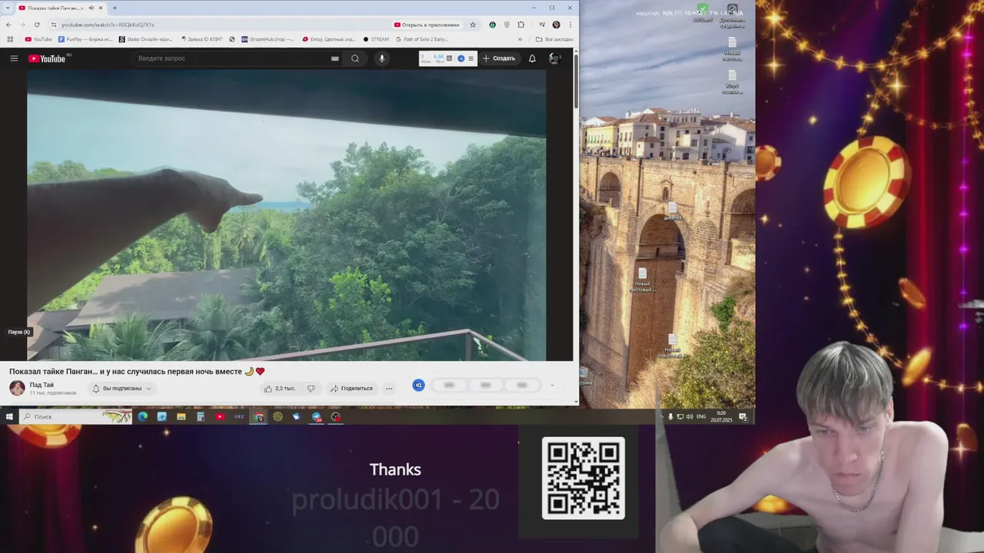Viewport: 984px width, 553px height.
Task: Open File Explorer from the taskbar
Action: [x=181, y=416]
